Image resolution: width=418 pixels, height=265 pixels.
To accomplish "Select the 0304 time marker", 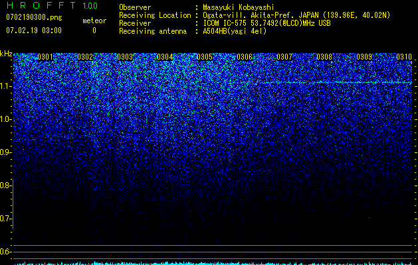I will click(x=165, y=57).
